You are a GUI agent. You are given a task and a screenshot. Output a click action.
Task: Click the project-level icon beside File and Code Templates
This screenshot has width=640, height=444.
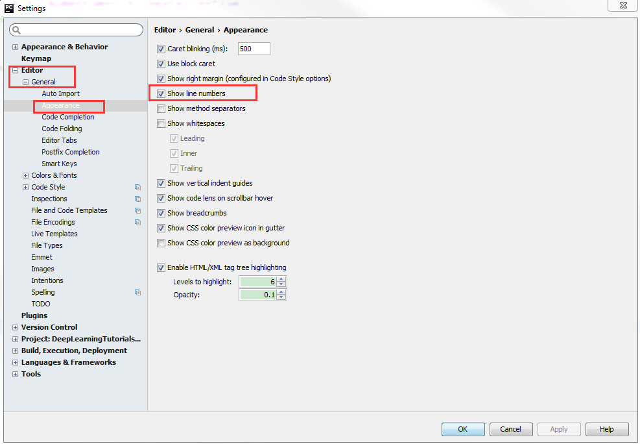137,211
